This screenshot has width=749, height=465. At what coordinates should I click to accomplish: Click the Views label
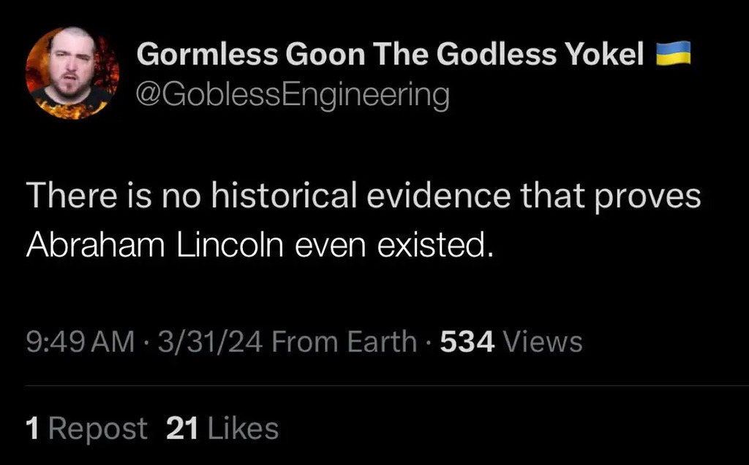coord(543,341)
